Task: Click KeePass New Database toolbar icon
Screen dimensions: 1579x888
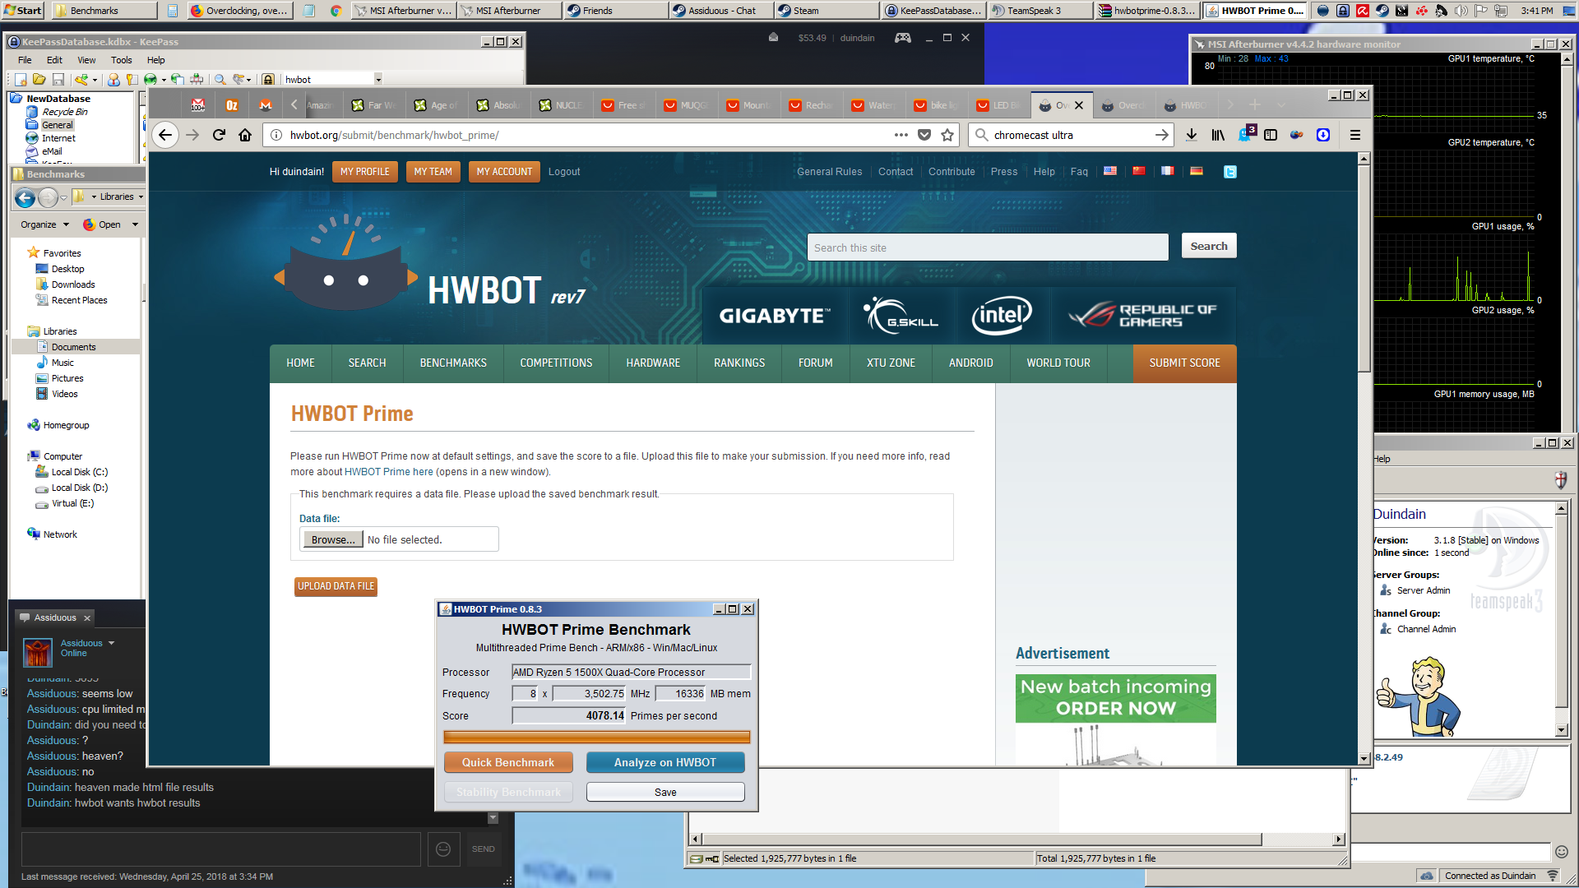Action: pos(21,79)
